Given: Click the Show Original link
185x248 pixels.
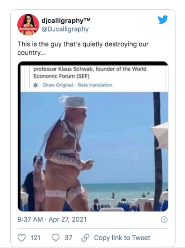Looking at the screenshot, I should pyautogui.click(x=58, y=85).
